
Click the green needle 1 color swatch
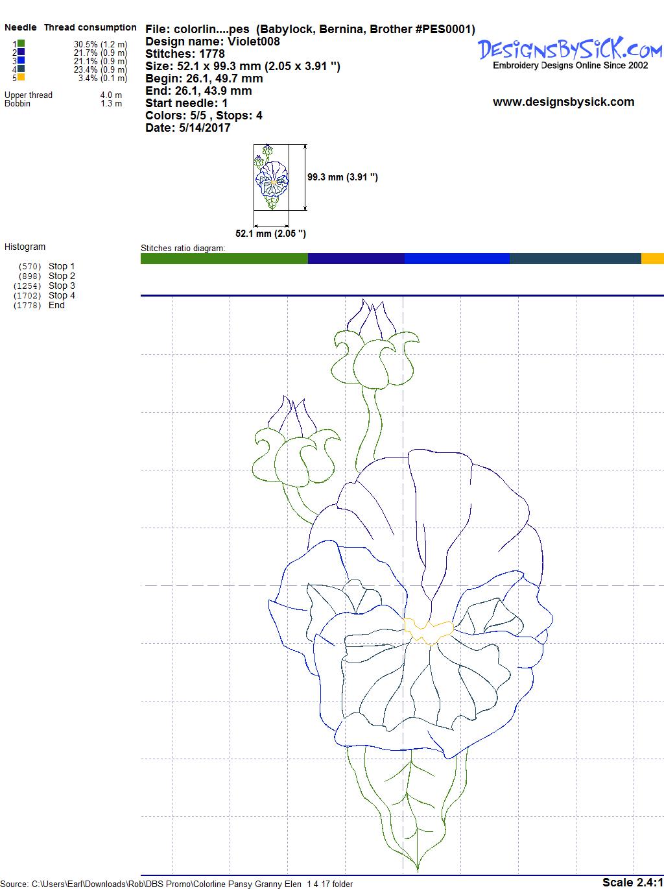(21, 43)
